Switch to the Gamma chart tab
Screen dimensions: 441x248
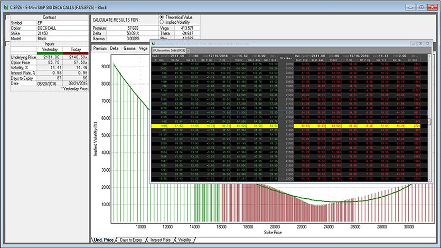pos(129,48)
